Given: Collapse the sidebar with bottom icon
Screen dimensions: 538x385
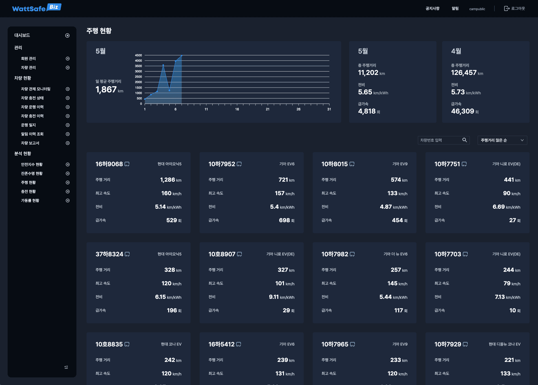Looking at the screenshot, I should click(66, 367).
